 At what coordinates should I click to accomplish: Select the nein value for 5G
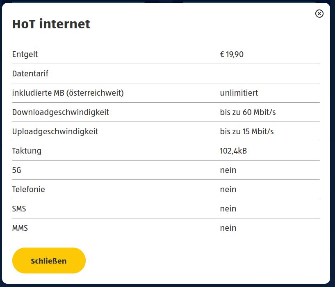coord(228,170)
